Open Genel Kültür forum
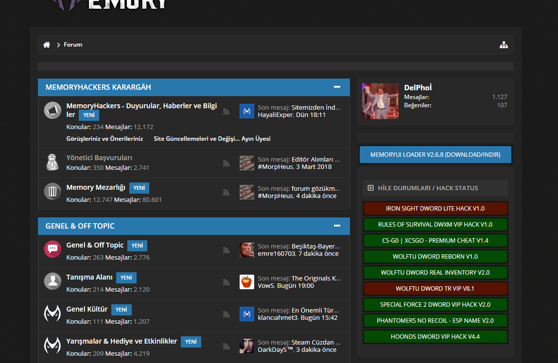558x363 pixels. click(87, 309)
